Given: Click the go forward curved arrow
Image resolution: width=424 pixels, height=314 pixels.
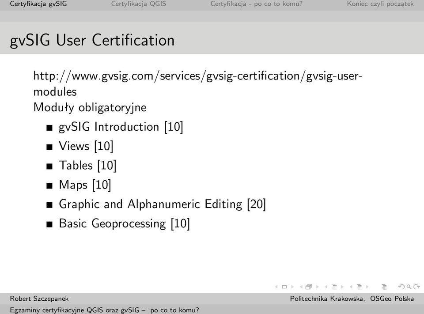Looking at the screenshot, I should pyautogui.click(x=416, y=287).
